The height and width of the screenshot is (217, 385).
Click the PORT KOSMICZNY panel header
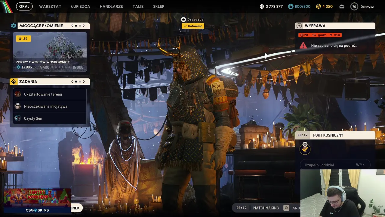335,135
